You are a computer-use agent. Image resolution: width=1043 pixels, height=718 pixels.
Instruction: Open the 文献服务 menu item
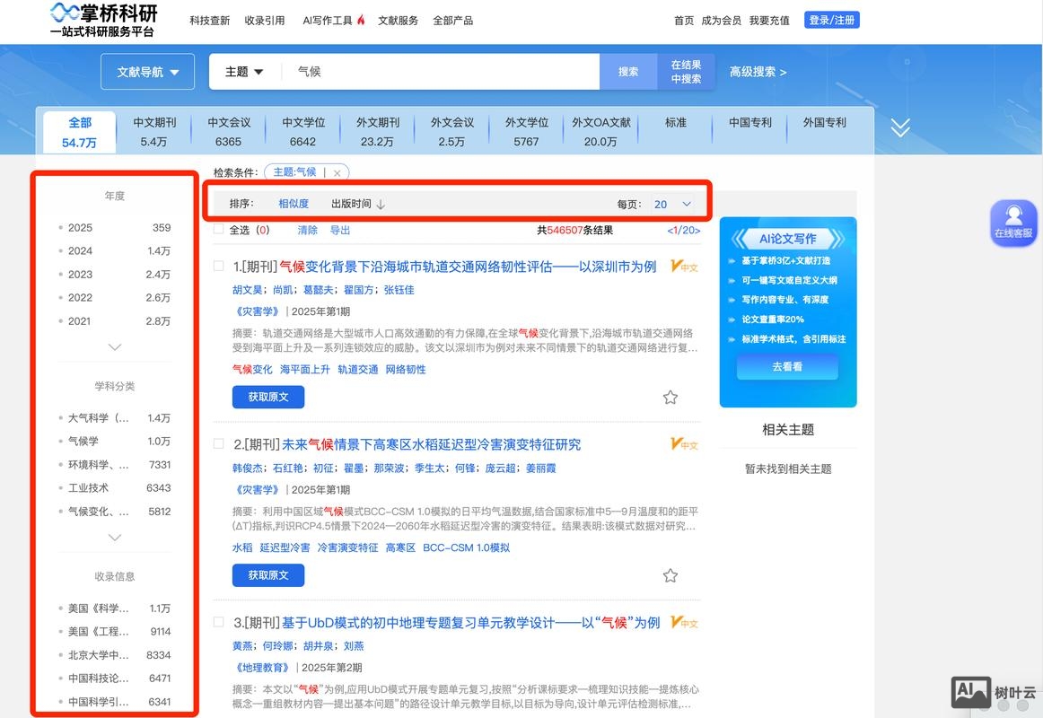pyautogui.click(x=399, y=19)
